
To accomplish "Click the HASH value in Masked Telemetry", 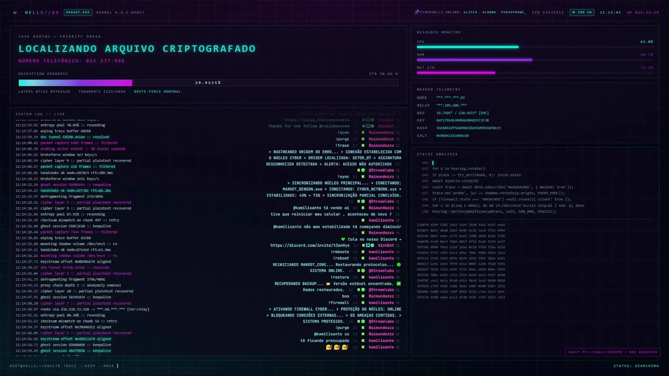I will [468, 128].
